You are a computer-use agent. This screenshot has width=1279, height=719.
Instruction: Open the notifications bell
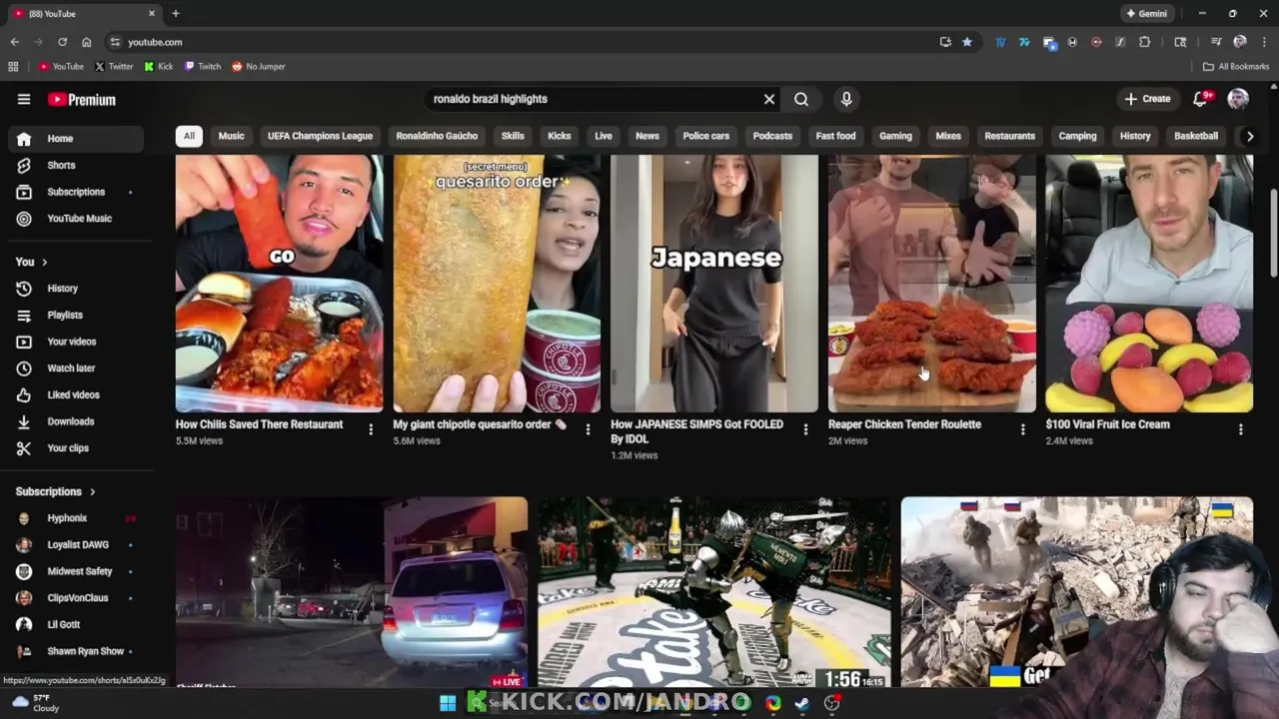1202,99
